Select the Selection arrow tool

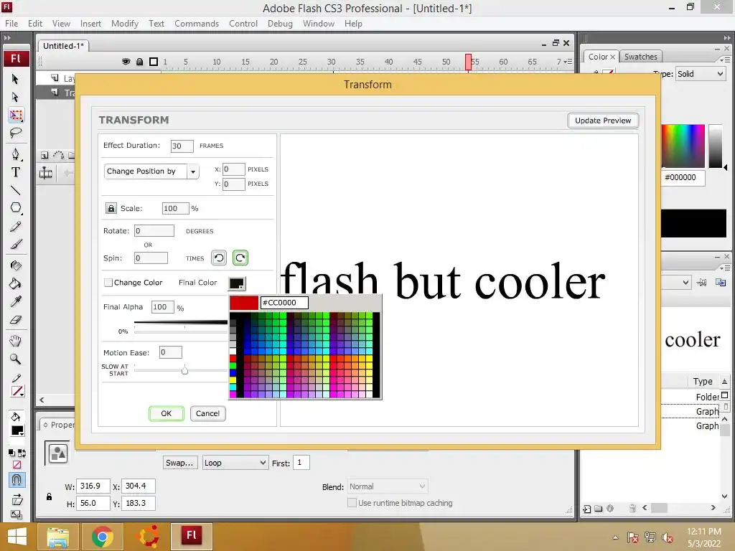click(x=15, y=79)
